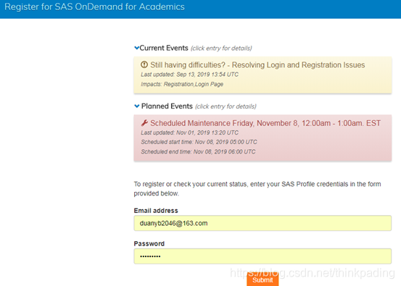Image resolution: width=401 pixels, height=286 pixels.
Task: Click the Password label
Action: [x=149, y=243]
